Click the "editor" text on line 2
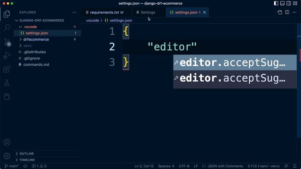The image size is (301, 169). pos(172,47)
